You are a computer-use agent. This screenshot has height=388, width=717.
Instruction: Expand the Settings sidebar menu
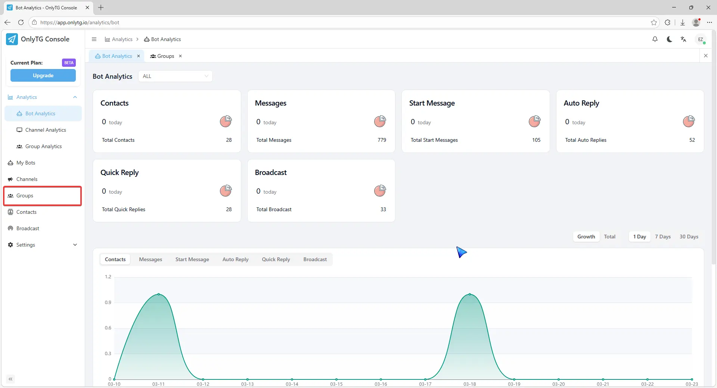click(43, 245)
